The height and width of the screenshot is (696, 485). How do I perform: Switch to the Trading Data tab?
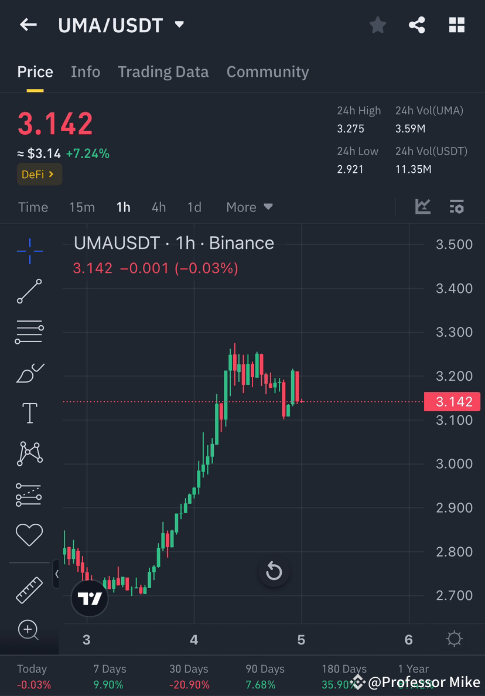(x=163, y=71)
